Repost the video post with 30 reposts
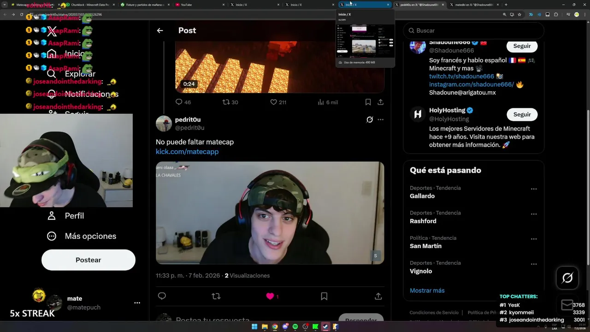 pyautogui.click(x=230, y=102)
